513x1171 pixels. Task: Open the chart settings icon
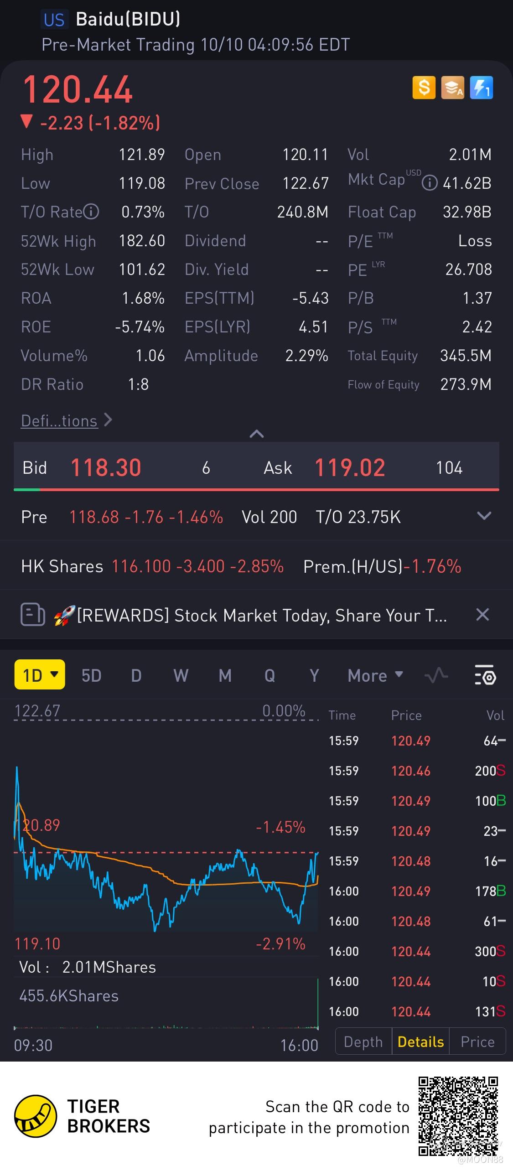pos(485,675)
